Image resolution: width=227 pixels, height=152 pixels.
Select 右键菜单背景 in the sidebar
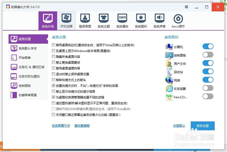(x=28, y=95)
